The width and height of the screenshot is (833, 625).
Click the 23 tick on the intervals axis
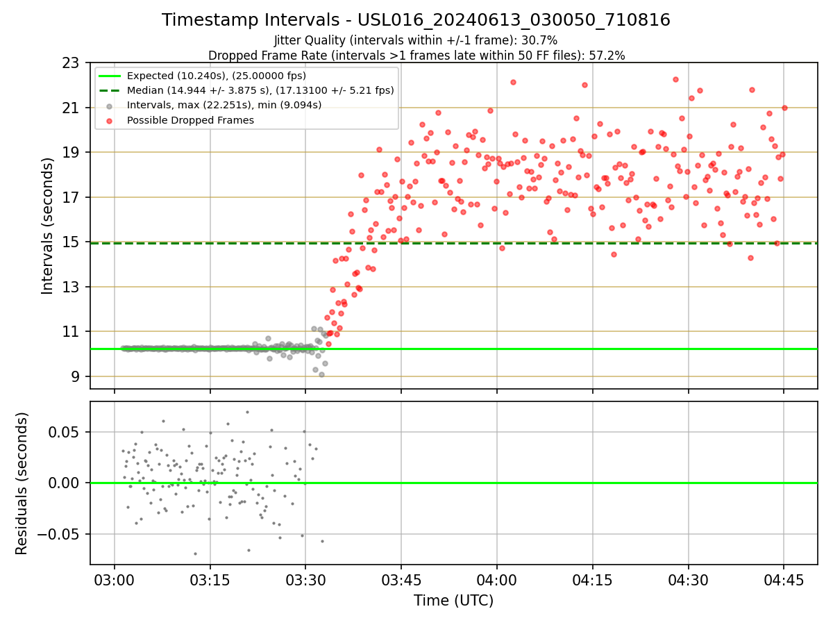coord(71,63)
